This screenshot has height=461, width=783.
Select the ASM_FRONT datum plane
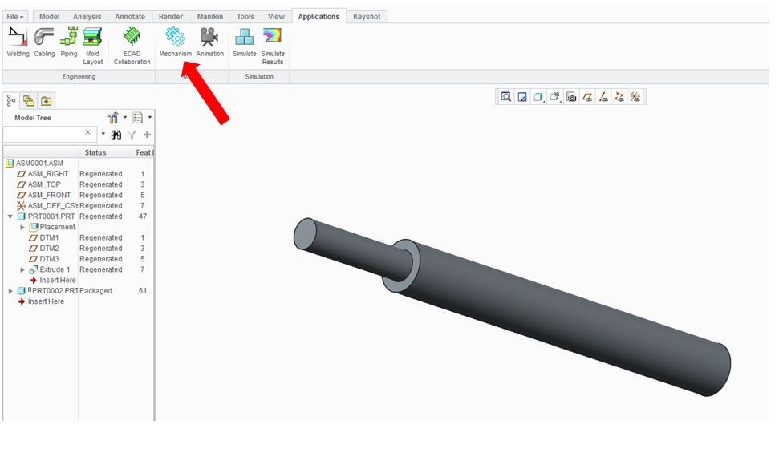49,195
